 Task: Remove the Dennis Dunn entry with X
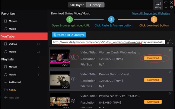[x=170, y=72]
